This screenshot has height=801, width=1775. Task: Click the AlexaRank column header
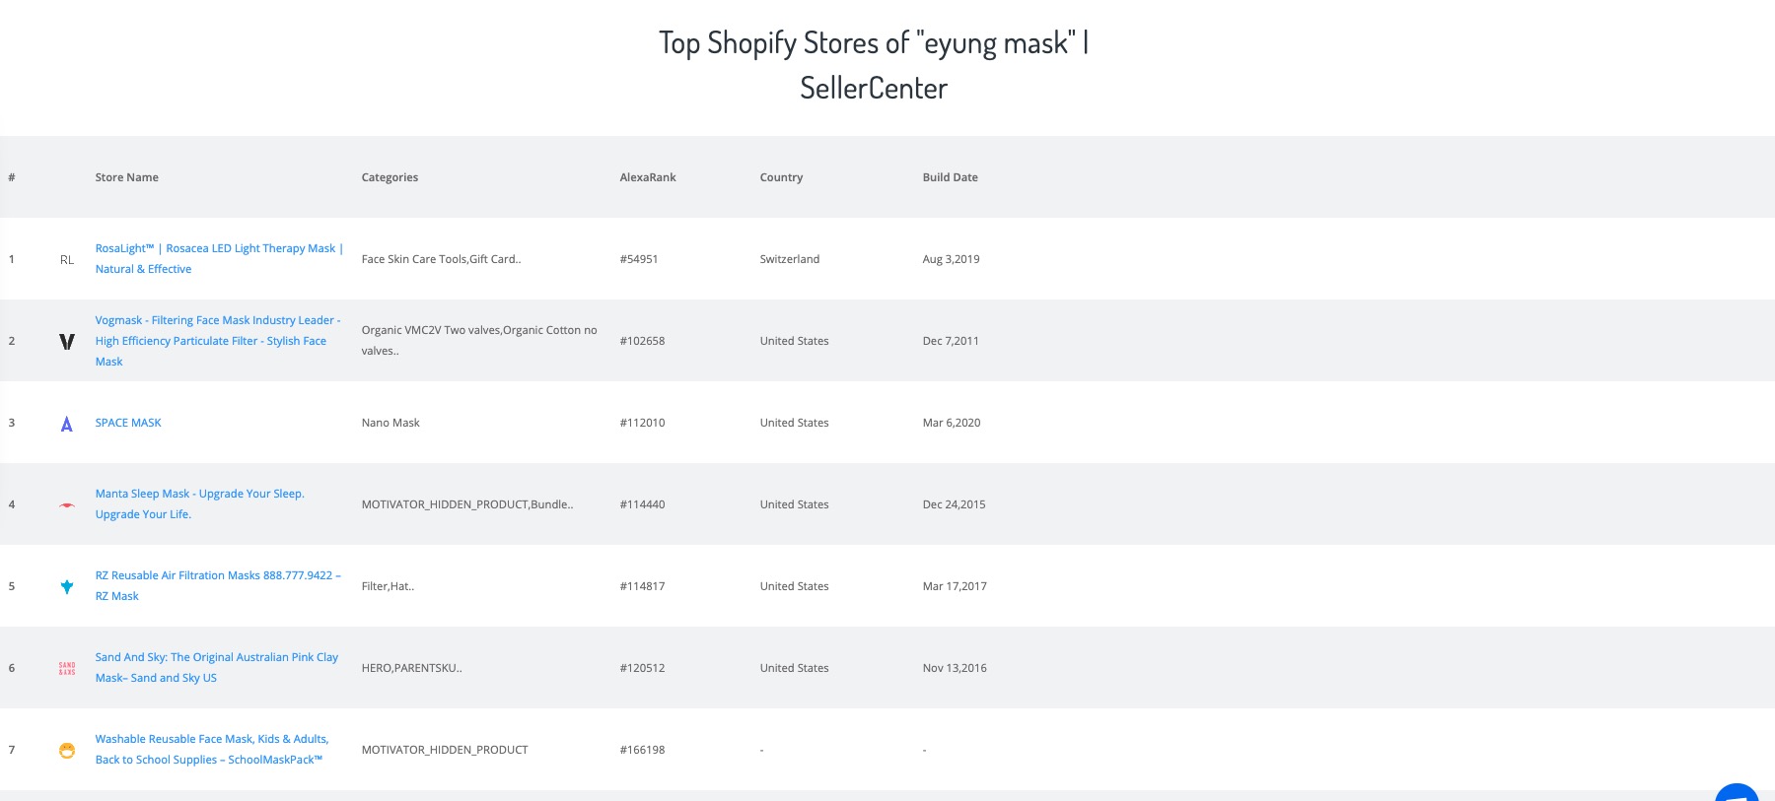(x=648, y=177)
